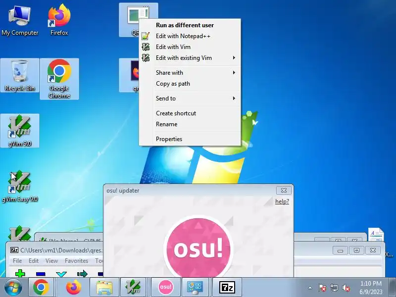Expand Edit with existing Vim submenu
Viewport: 396px width, 297px height.
(x=234, y=58)
